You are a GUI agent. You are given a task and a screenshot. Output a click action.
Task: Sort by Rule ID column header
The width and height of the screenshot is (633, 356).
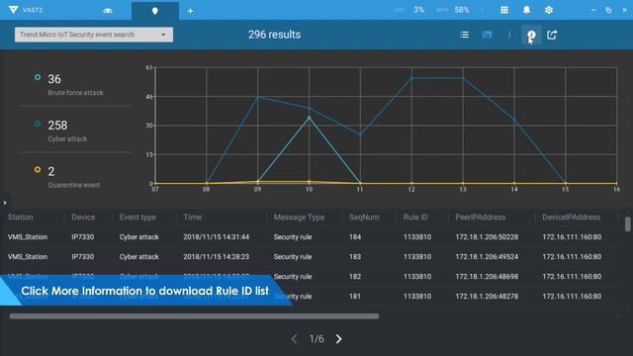point(415,218)
